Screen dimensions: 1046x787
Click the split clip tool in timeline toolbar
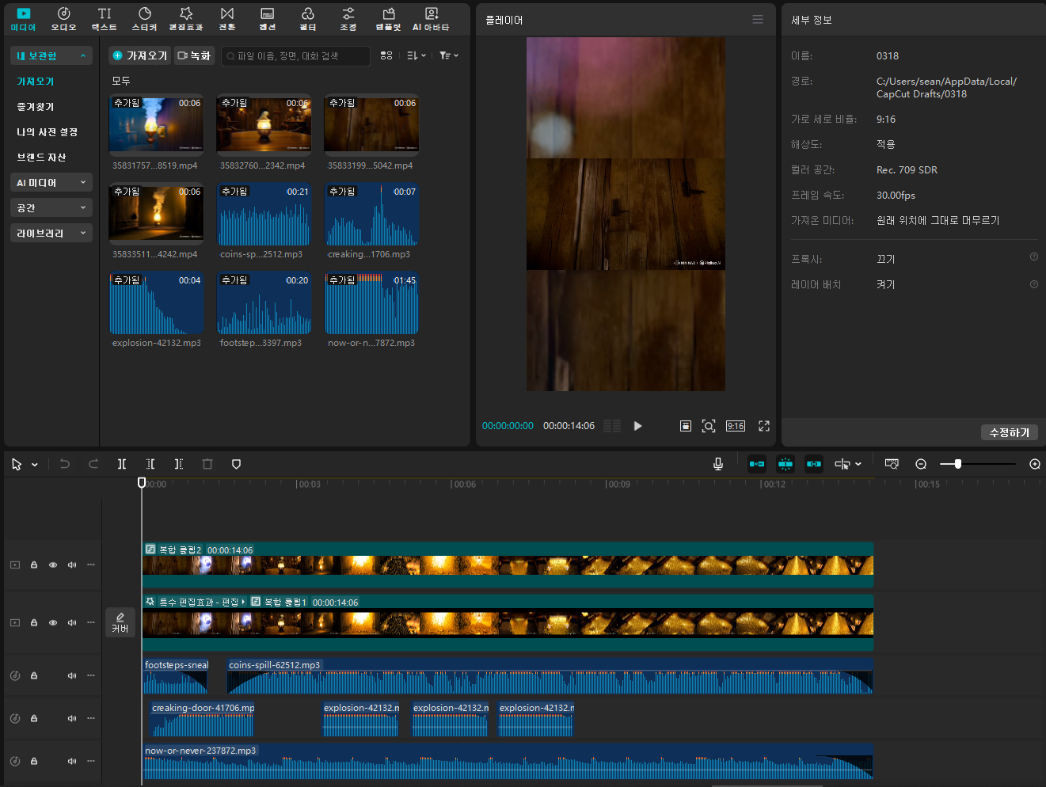[122, 464]
